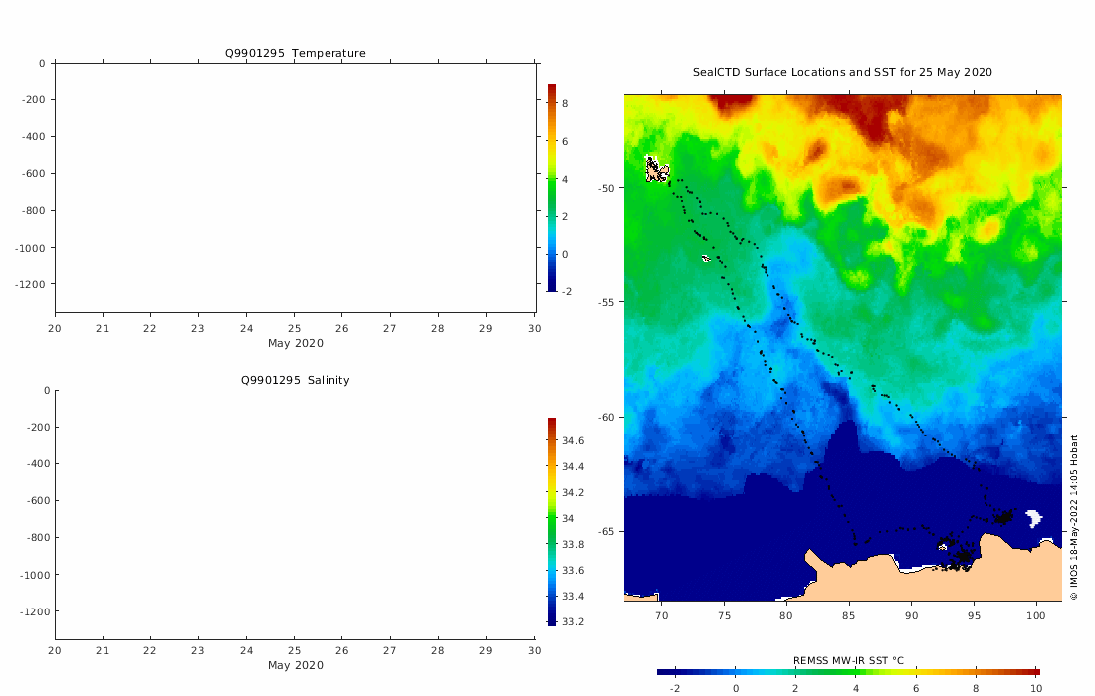This screenshot has height=696, width=1095.
Task: Click the 8 label on Temperature color bar
Action: click(x=565, y=104)
